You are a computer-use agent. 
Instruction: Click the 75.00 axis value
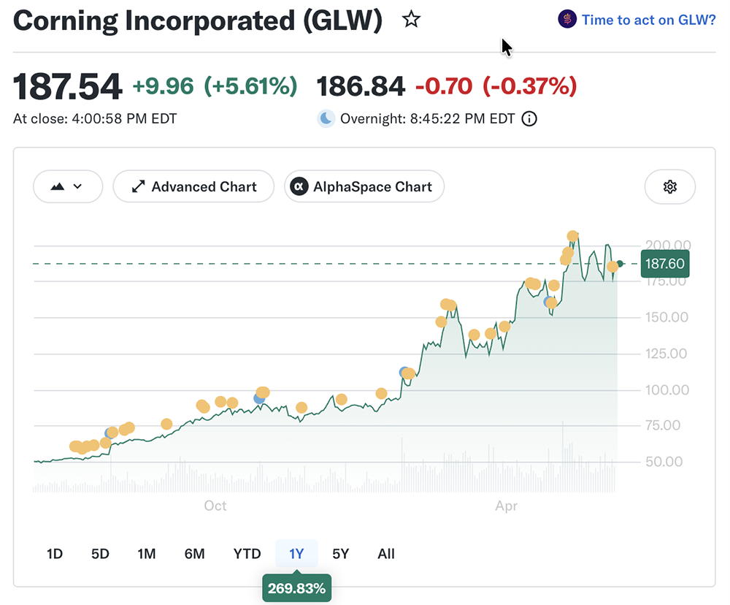(x=663, y=425)
